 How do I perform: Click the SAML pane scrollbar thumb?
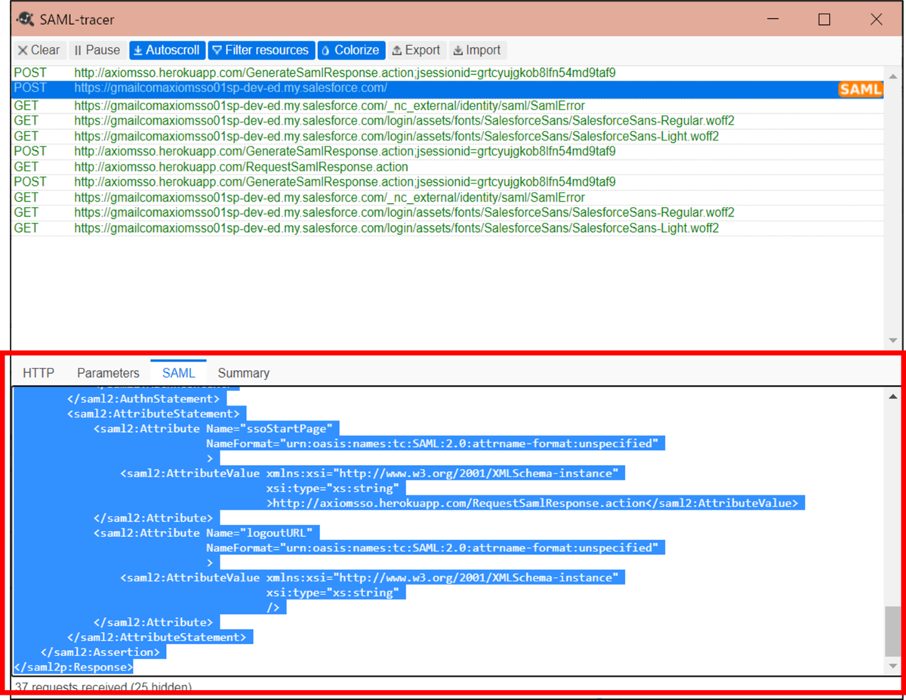(893, 631)
